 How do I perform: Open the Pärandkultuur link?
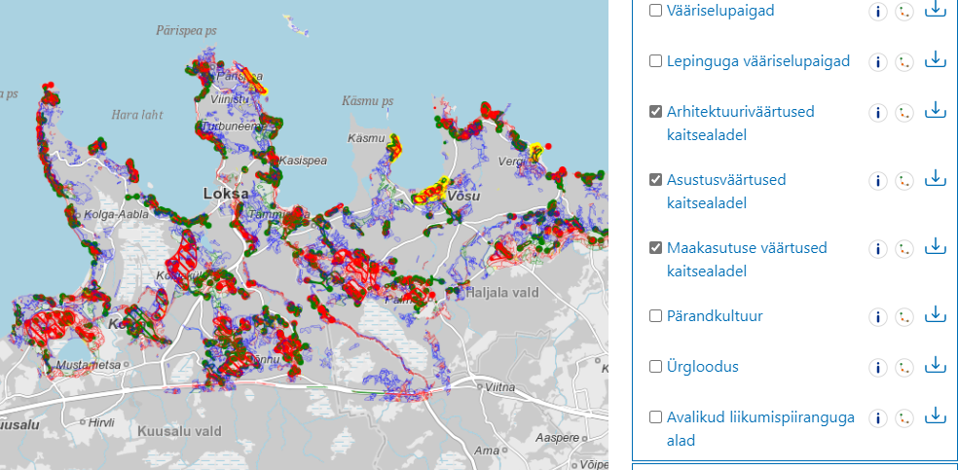pyautogui.click(x=715, y=316)
